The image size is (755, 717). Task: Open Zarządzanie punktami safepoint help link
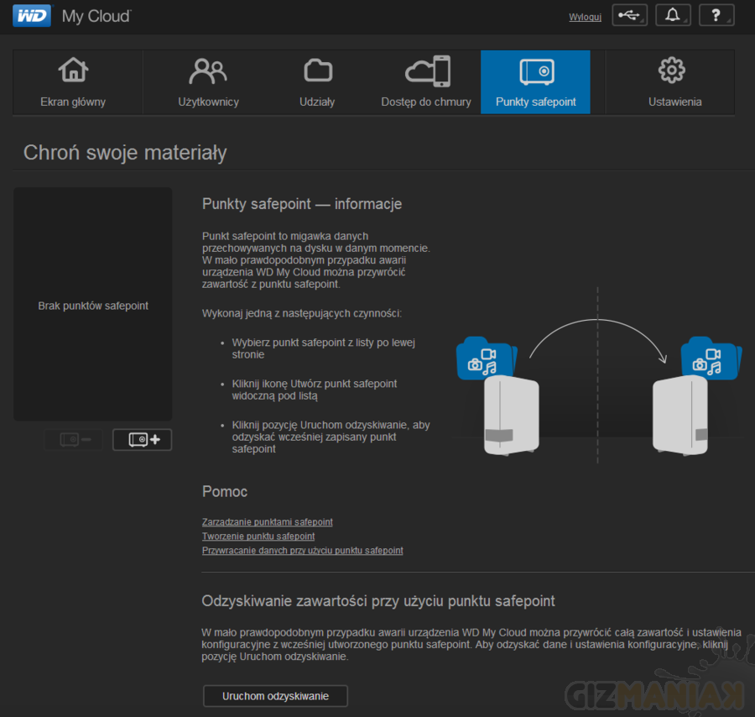coord(267,522)
